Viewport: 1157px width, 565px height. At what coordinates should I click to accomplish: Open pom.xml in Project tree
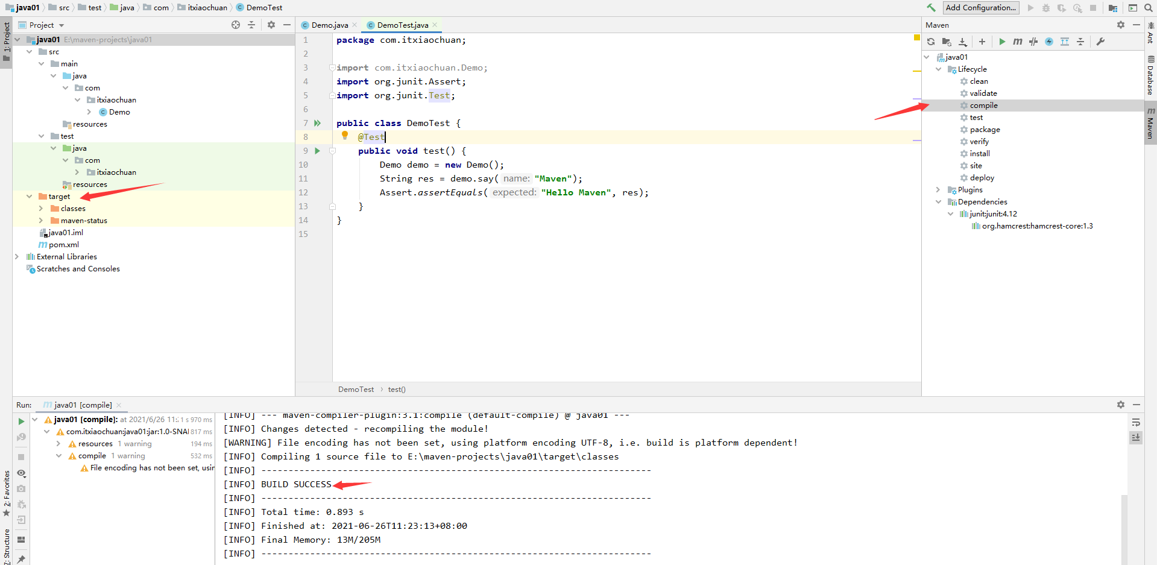(x=63, y=245)
